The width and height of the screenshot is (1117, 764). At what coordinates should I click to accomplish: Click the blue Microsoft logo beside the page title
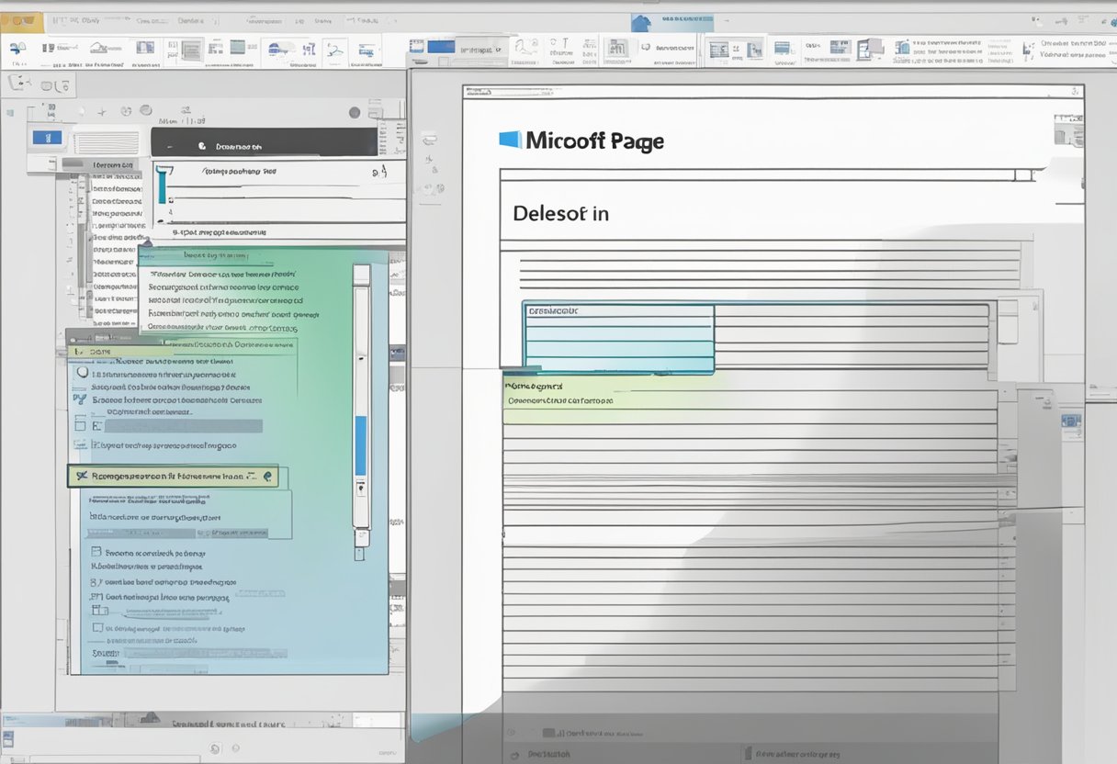pyautogui.click(x=510, y=140)
